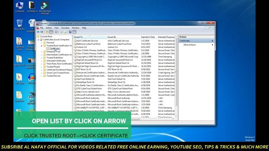The width and height of the screenshot is (269, 151).
Task: Click the Forward arrow in the console toolbar
Action: click(42, 32)
